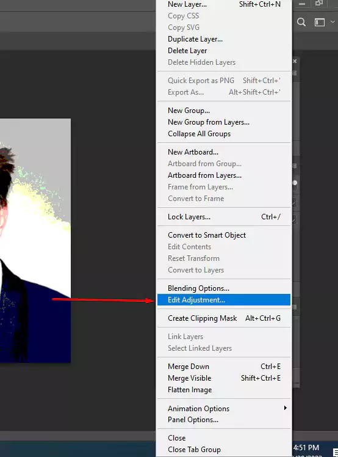
Task: Restore down the application window
Action: (319, 3)
